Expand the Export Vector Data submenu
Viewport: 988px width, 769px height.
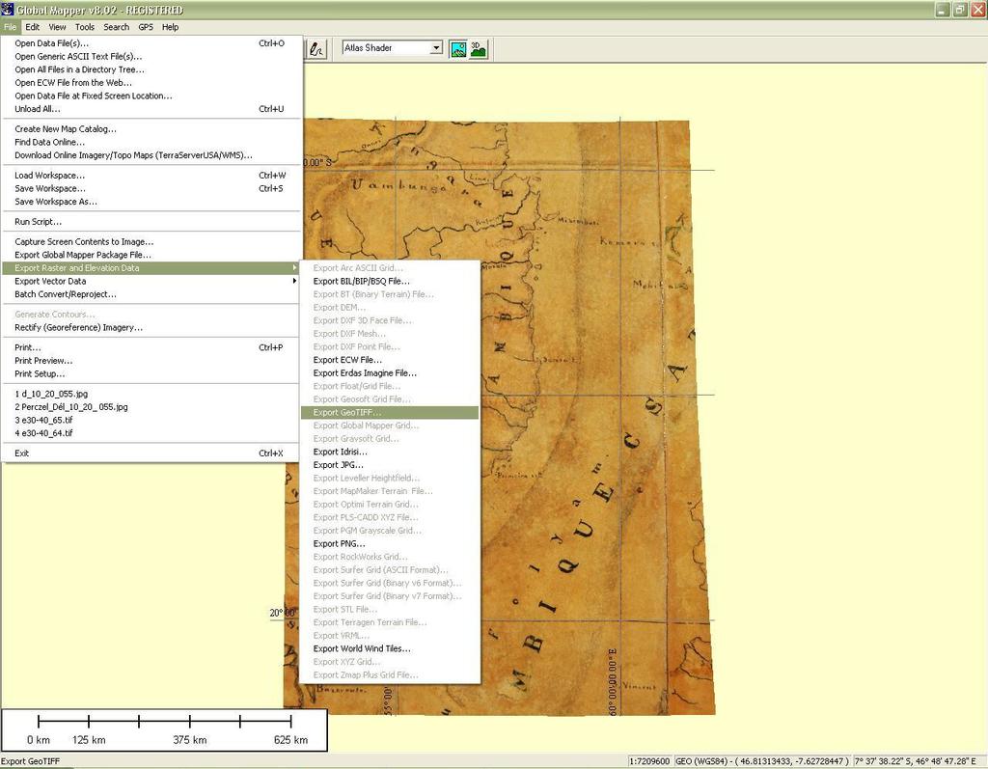pos(151,281)
